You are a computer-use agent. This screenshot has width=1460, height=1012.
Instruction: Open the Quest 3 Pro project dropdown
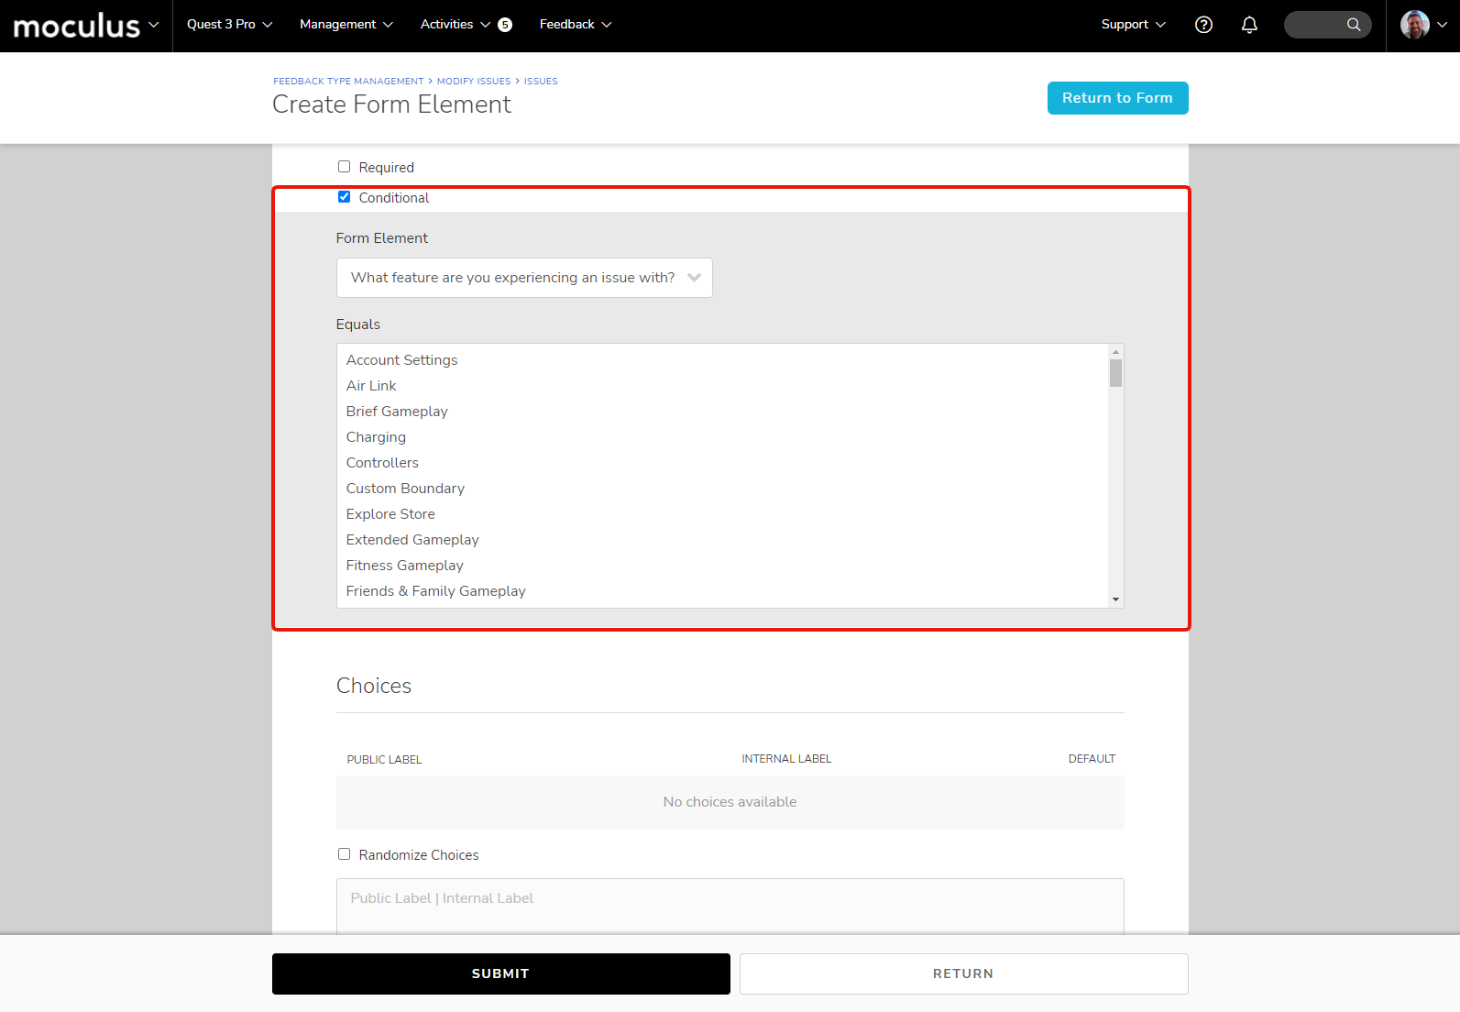[x=229, y=25]
